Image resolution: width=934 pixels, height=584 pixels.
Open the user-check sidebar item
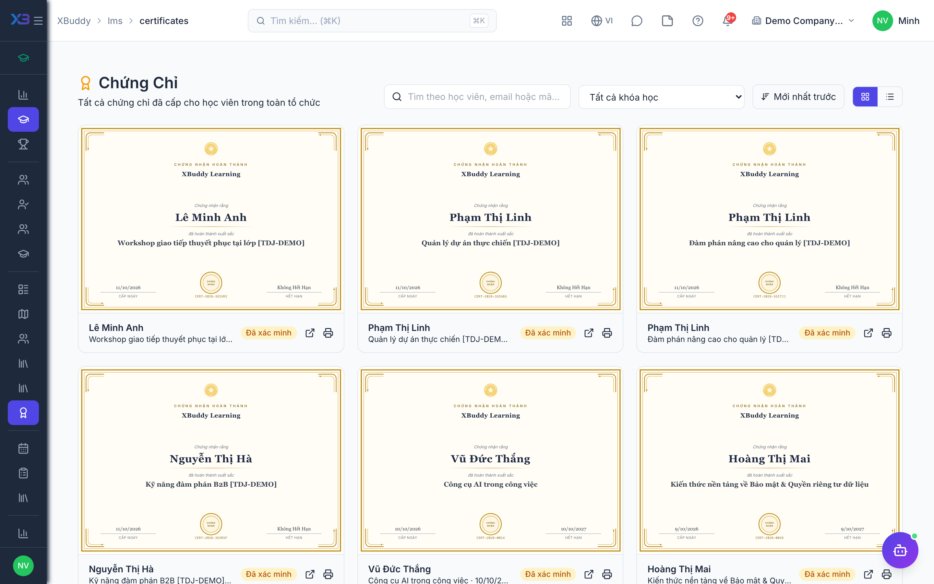click(x=23, y=204)
